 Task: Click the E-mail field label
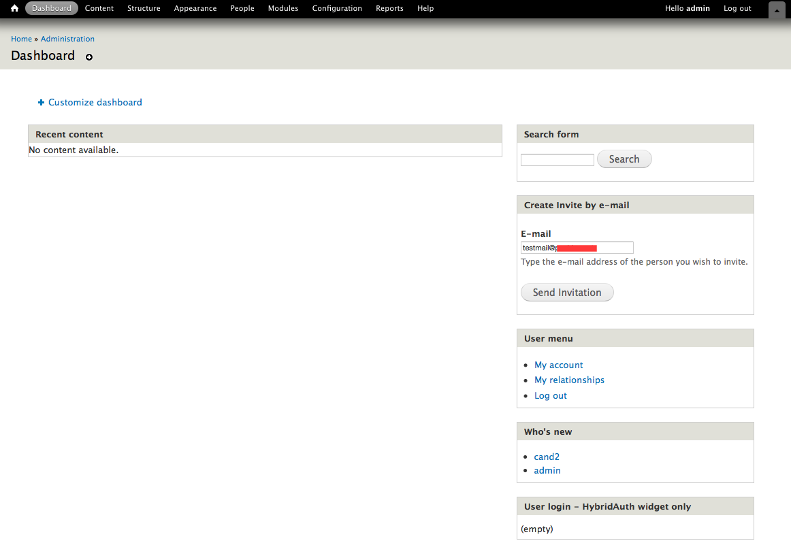coord(536,233)
